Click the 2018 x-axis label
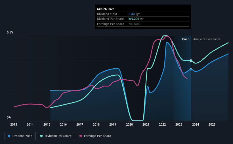 pos(96,124)
